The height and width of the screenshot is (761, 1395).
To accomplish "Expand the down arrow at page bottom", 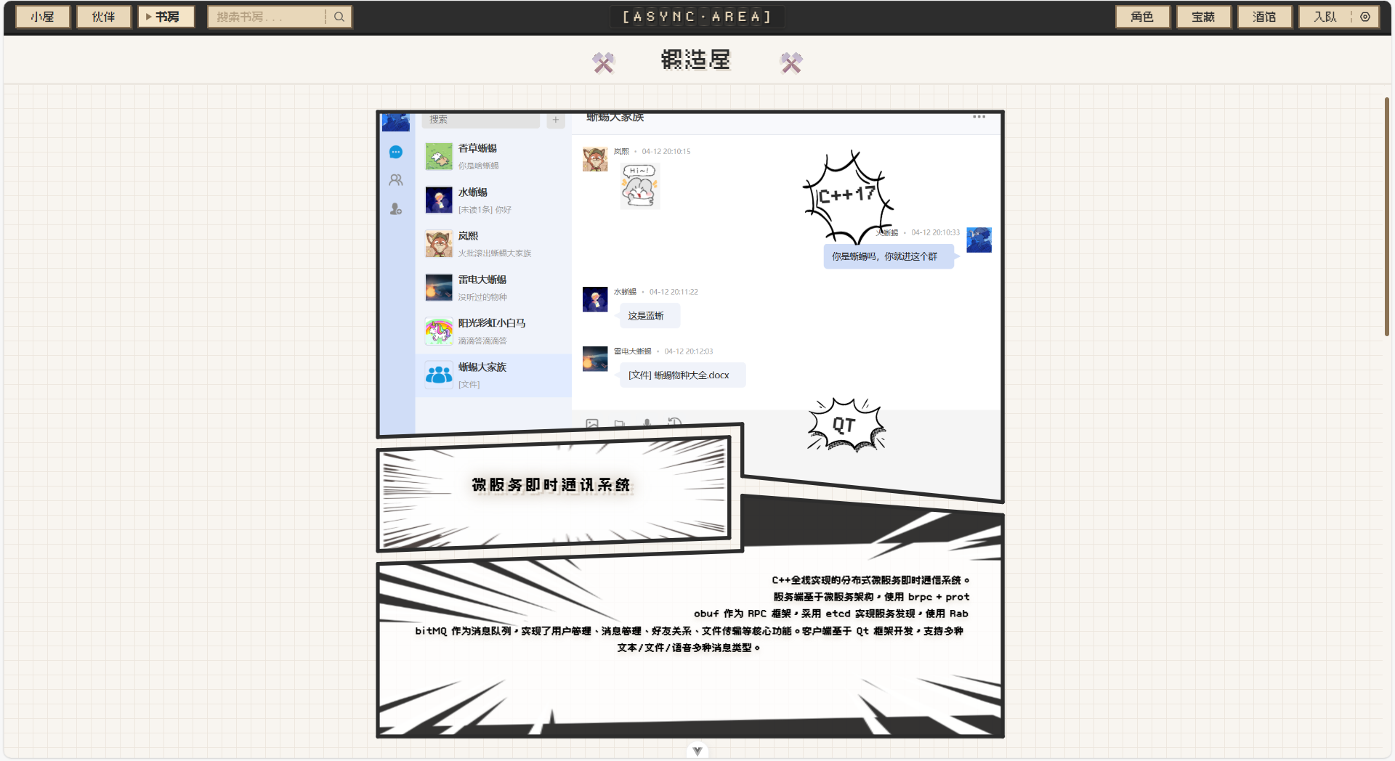I will [x=697, y=751].
